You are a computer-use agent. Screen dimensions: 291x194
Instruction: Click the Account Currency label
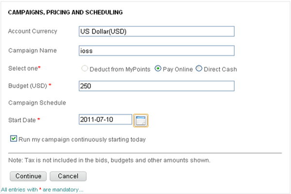coord(32,31)
